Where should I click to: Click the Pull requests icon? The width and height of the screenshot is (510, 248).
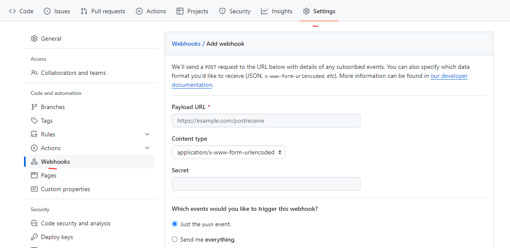point(84,11)
